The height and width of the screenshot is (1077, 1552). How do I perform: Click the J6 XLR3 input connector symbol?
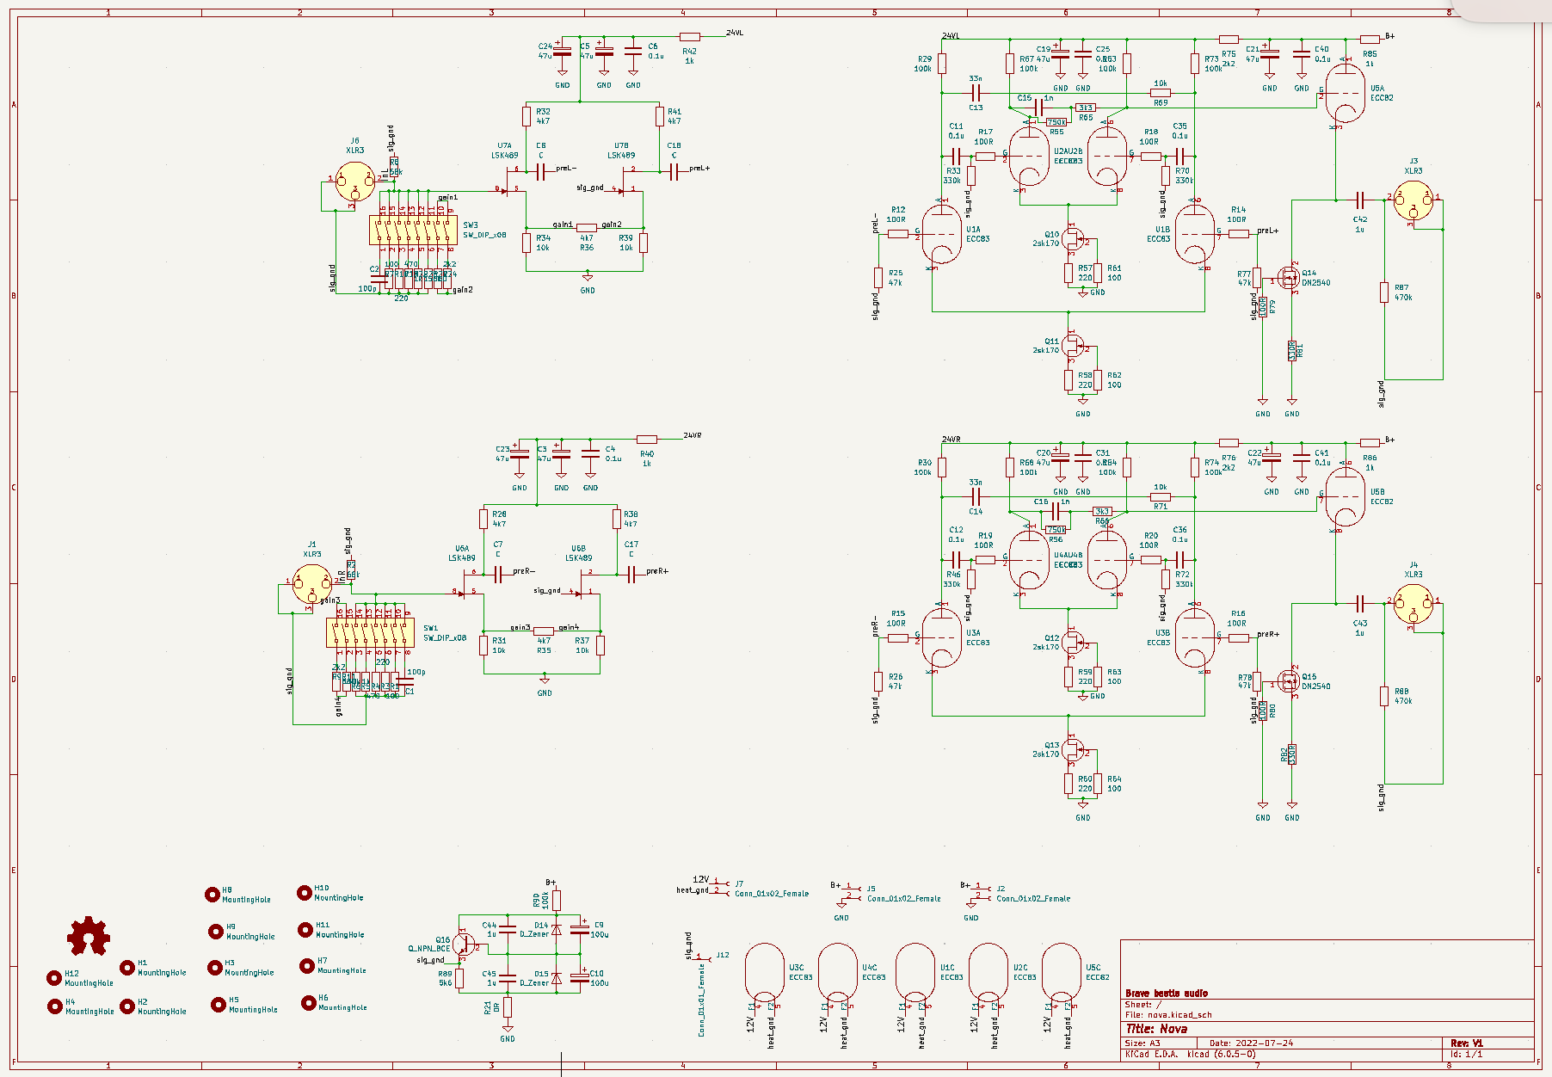pyautogui.click(x=355, y=181)
